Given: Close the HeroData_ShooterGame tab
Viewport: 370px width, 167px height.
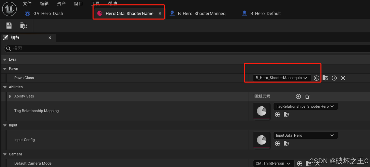Looking at the screenshot, I should pos(160,14).
